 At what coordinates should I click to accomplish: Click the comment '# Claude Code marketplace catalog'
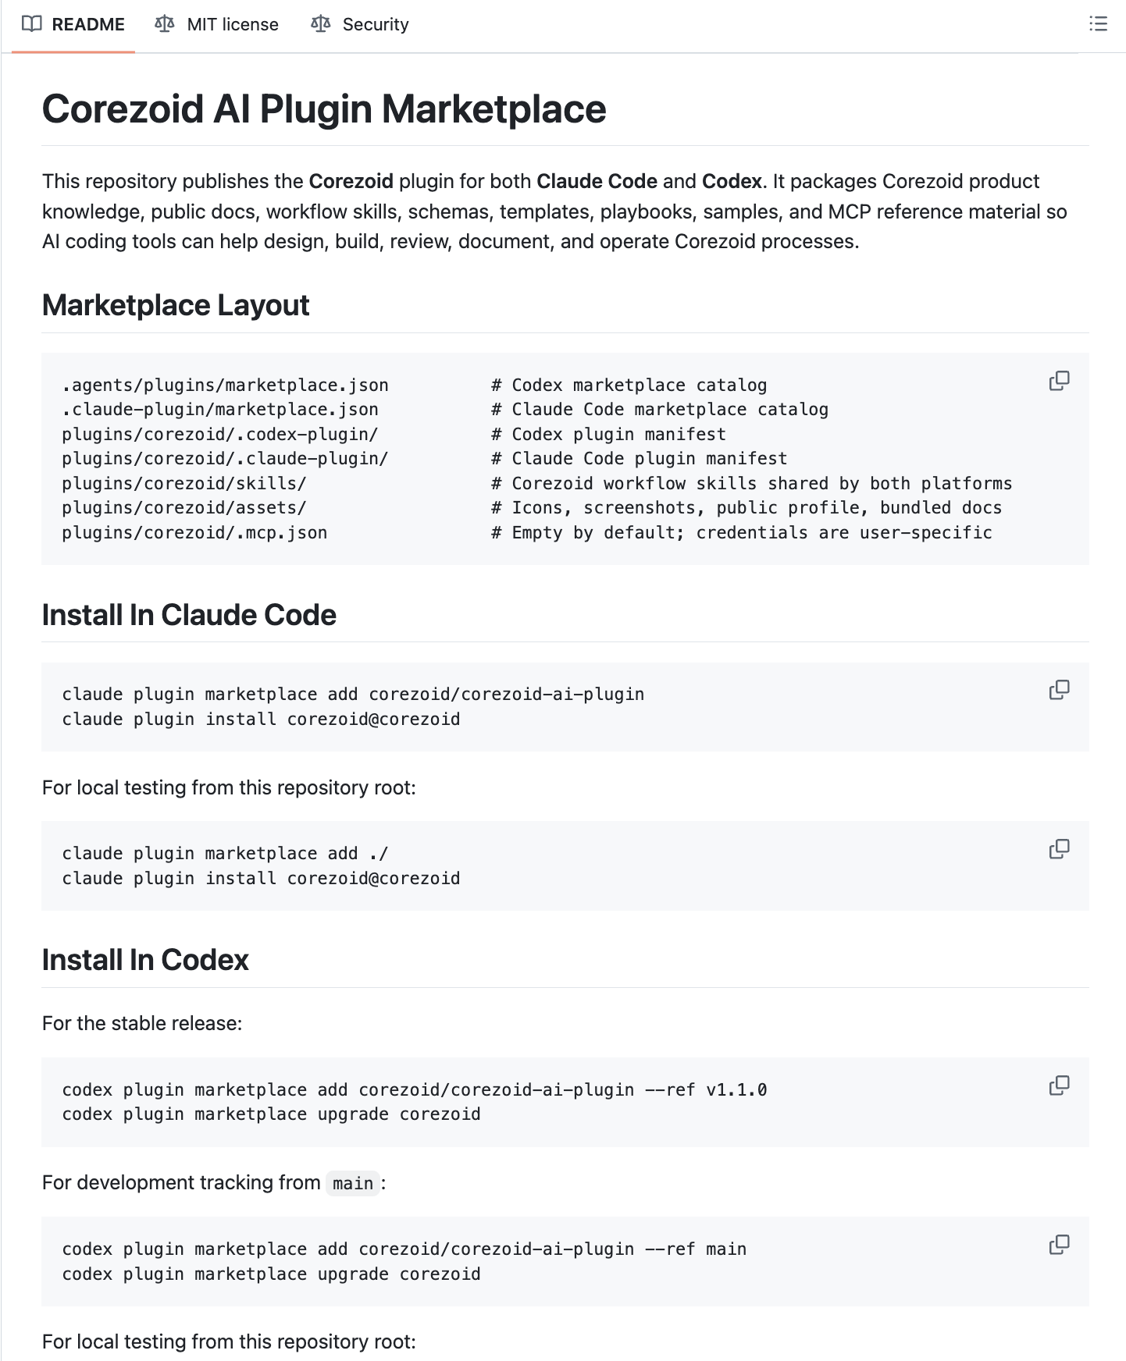[x=660, y=409]
